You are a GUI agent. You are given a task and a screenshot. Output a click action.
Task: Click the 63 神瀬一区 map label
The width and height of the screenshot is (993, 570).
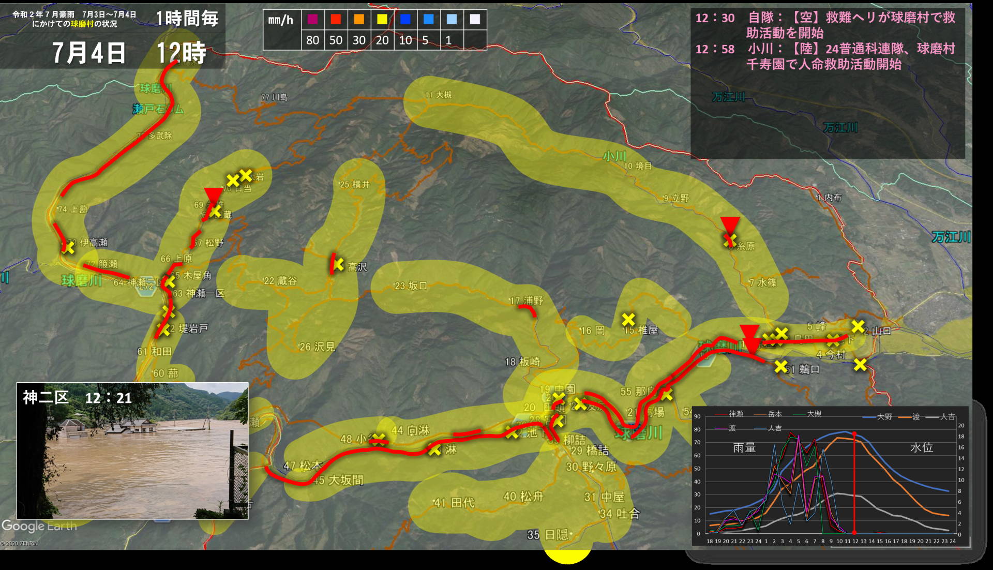coord(199,293)
